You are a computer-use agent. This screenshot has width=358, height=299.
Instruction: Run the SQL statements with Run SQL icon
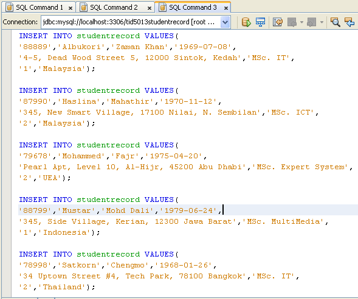coord(246,22)
